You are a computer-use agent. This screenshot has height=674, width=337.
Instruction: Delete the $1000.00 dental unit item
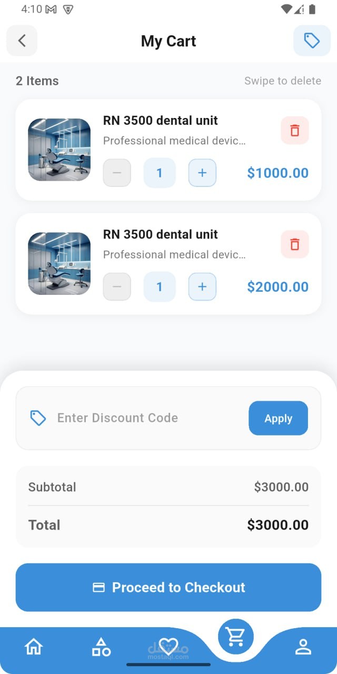point(295,131)
